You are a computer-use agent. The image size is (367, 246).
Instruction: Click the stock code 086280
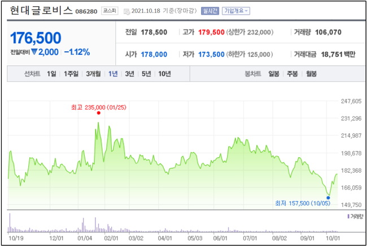[x=86, y=11]
